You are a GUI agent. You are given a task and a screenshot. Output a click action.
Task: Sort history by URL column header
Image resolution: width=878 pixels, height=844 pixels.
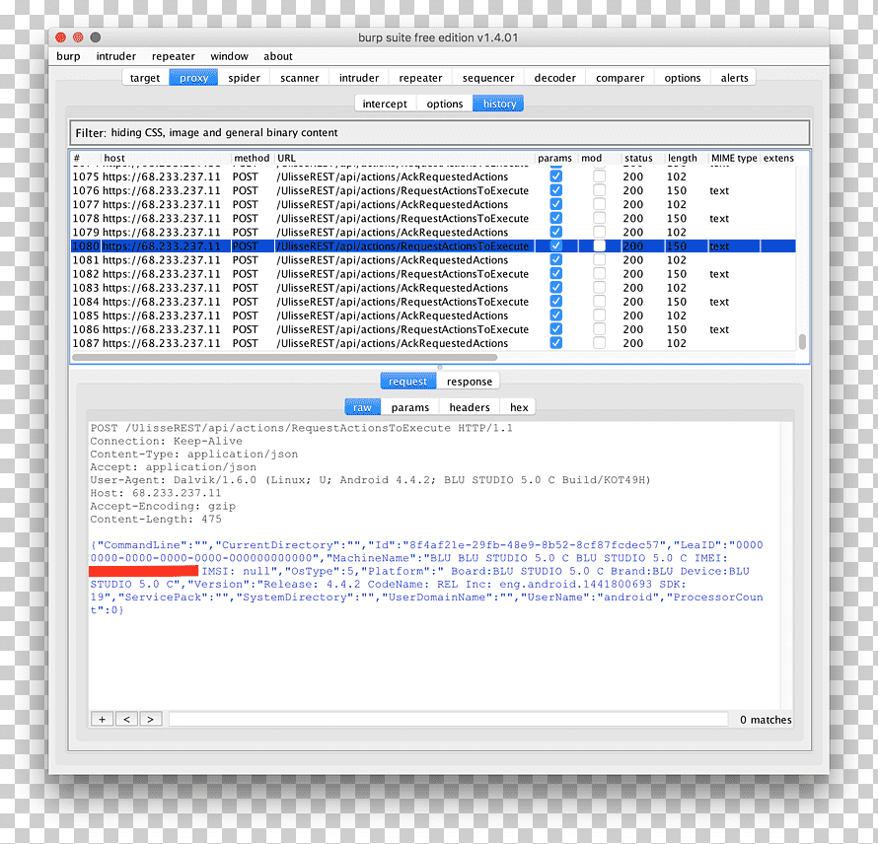(x=404, y=158)
